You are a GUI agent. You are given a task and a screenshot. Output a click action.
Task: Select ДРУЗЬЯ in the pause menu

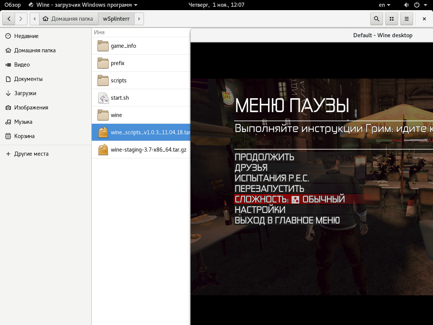click(x=251, y=167)
